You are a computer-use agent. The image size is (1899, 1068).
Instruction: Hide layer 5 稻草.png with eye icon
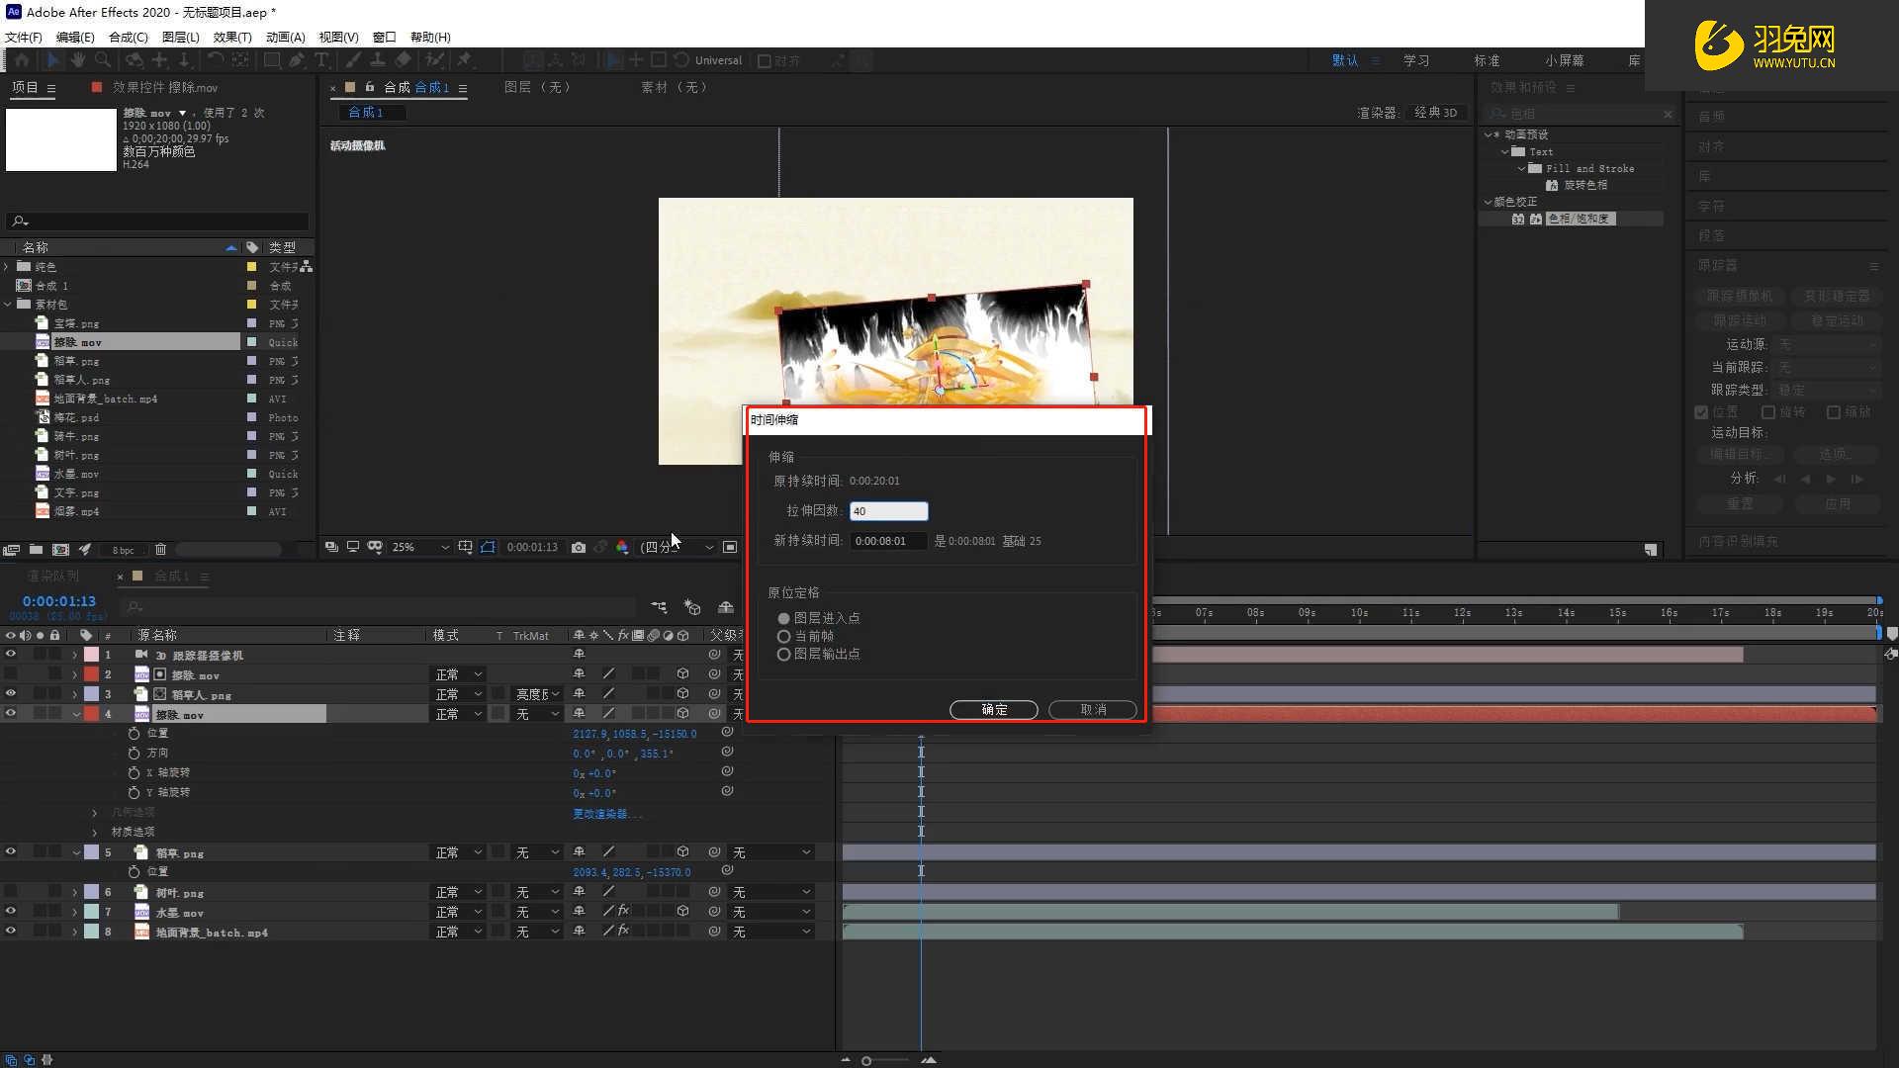(11, 851)
